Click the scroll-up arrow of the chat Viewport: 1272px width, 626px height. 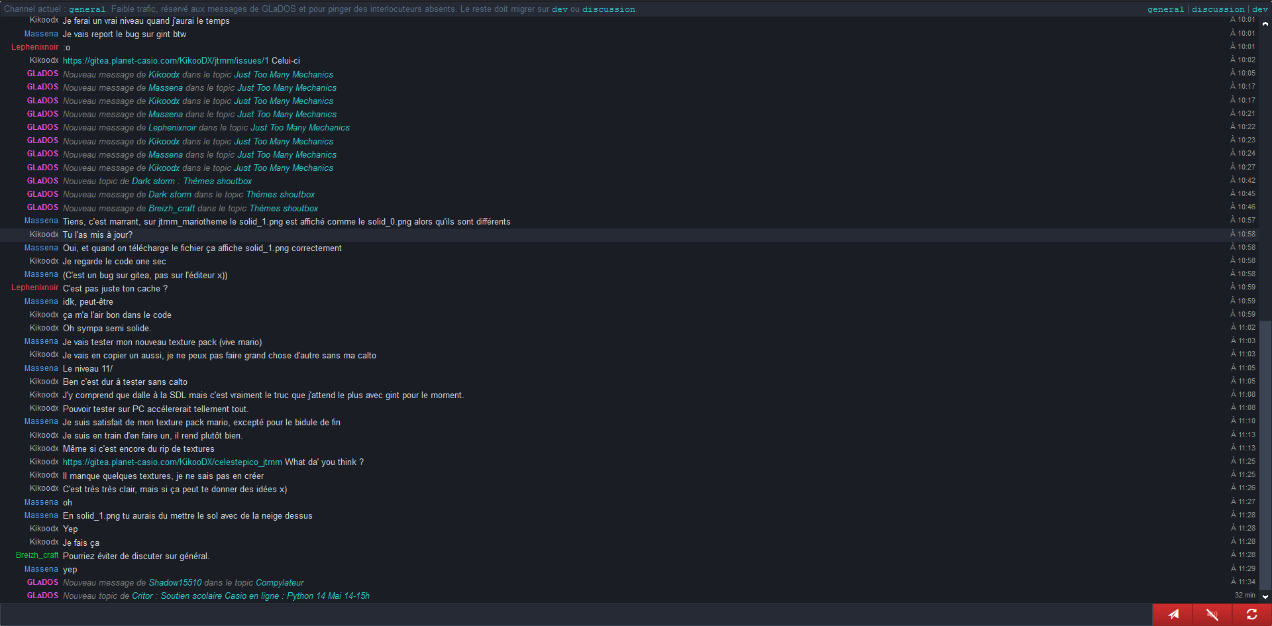[x=1265, y=24]
